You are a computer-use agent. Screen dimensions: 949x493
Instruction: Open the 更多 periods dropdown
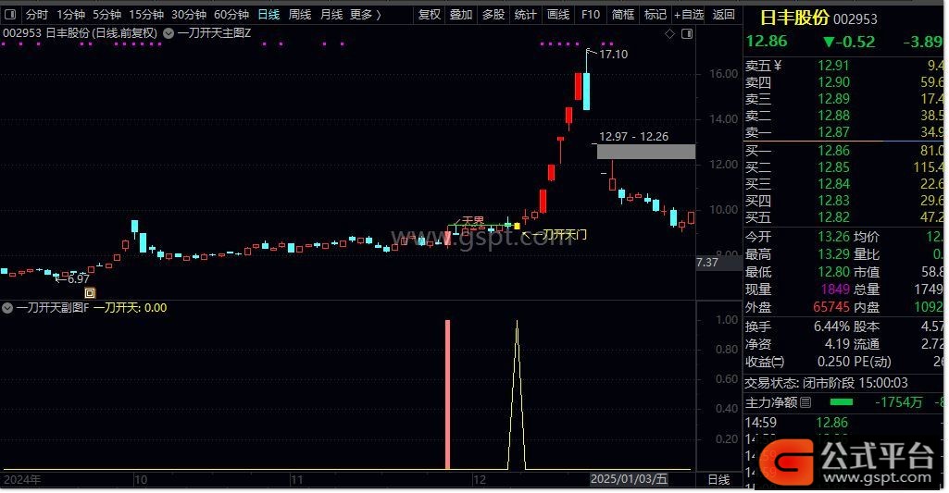(x=366, y=15)
